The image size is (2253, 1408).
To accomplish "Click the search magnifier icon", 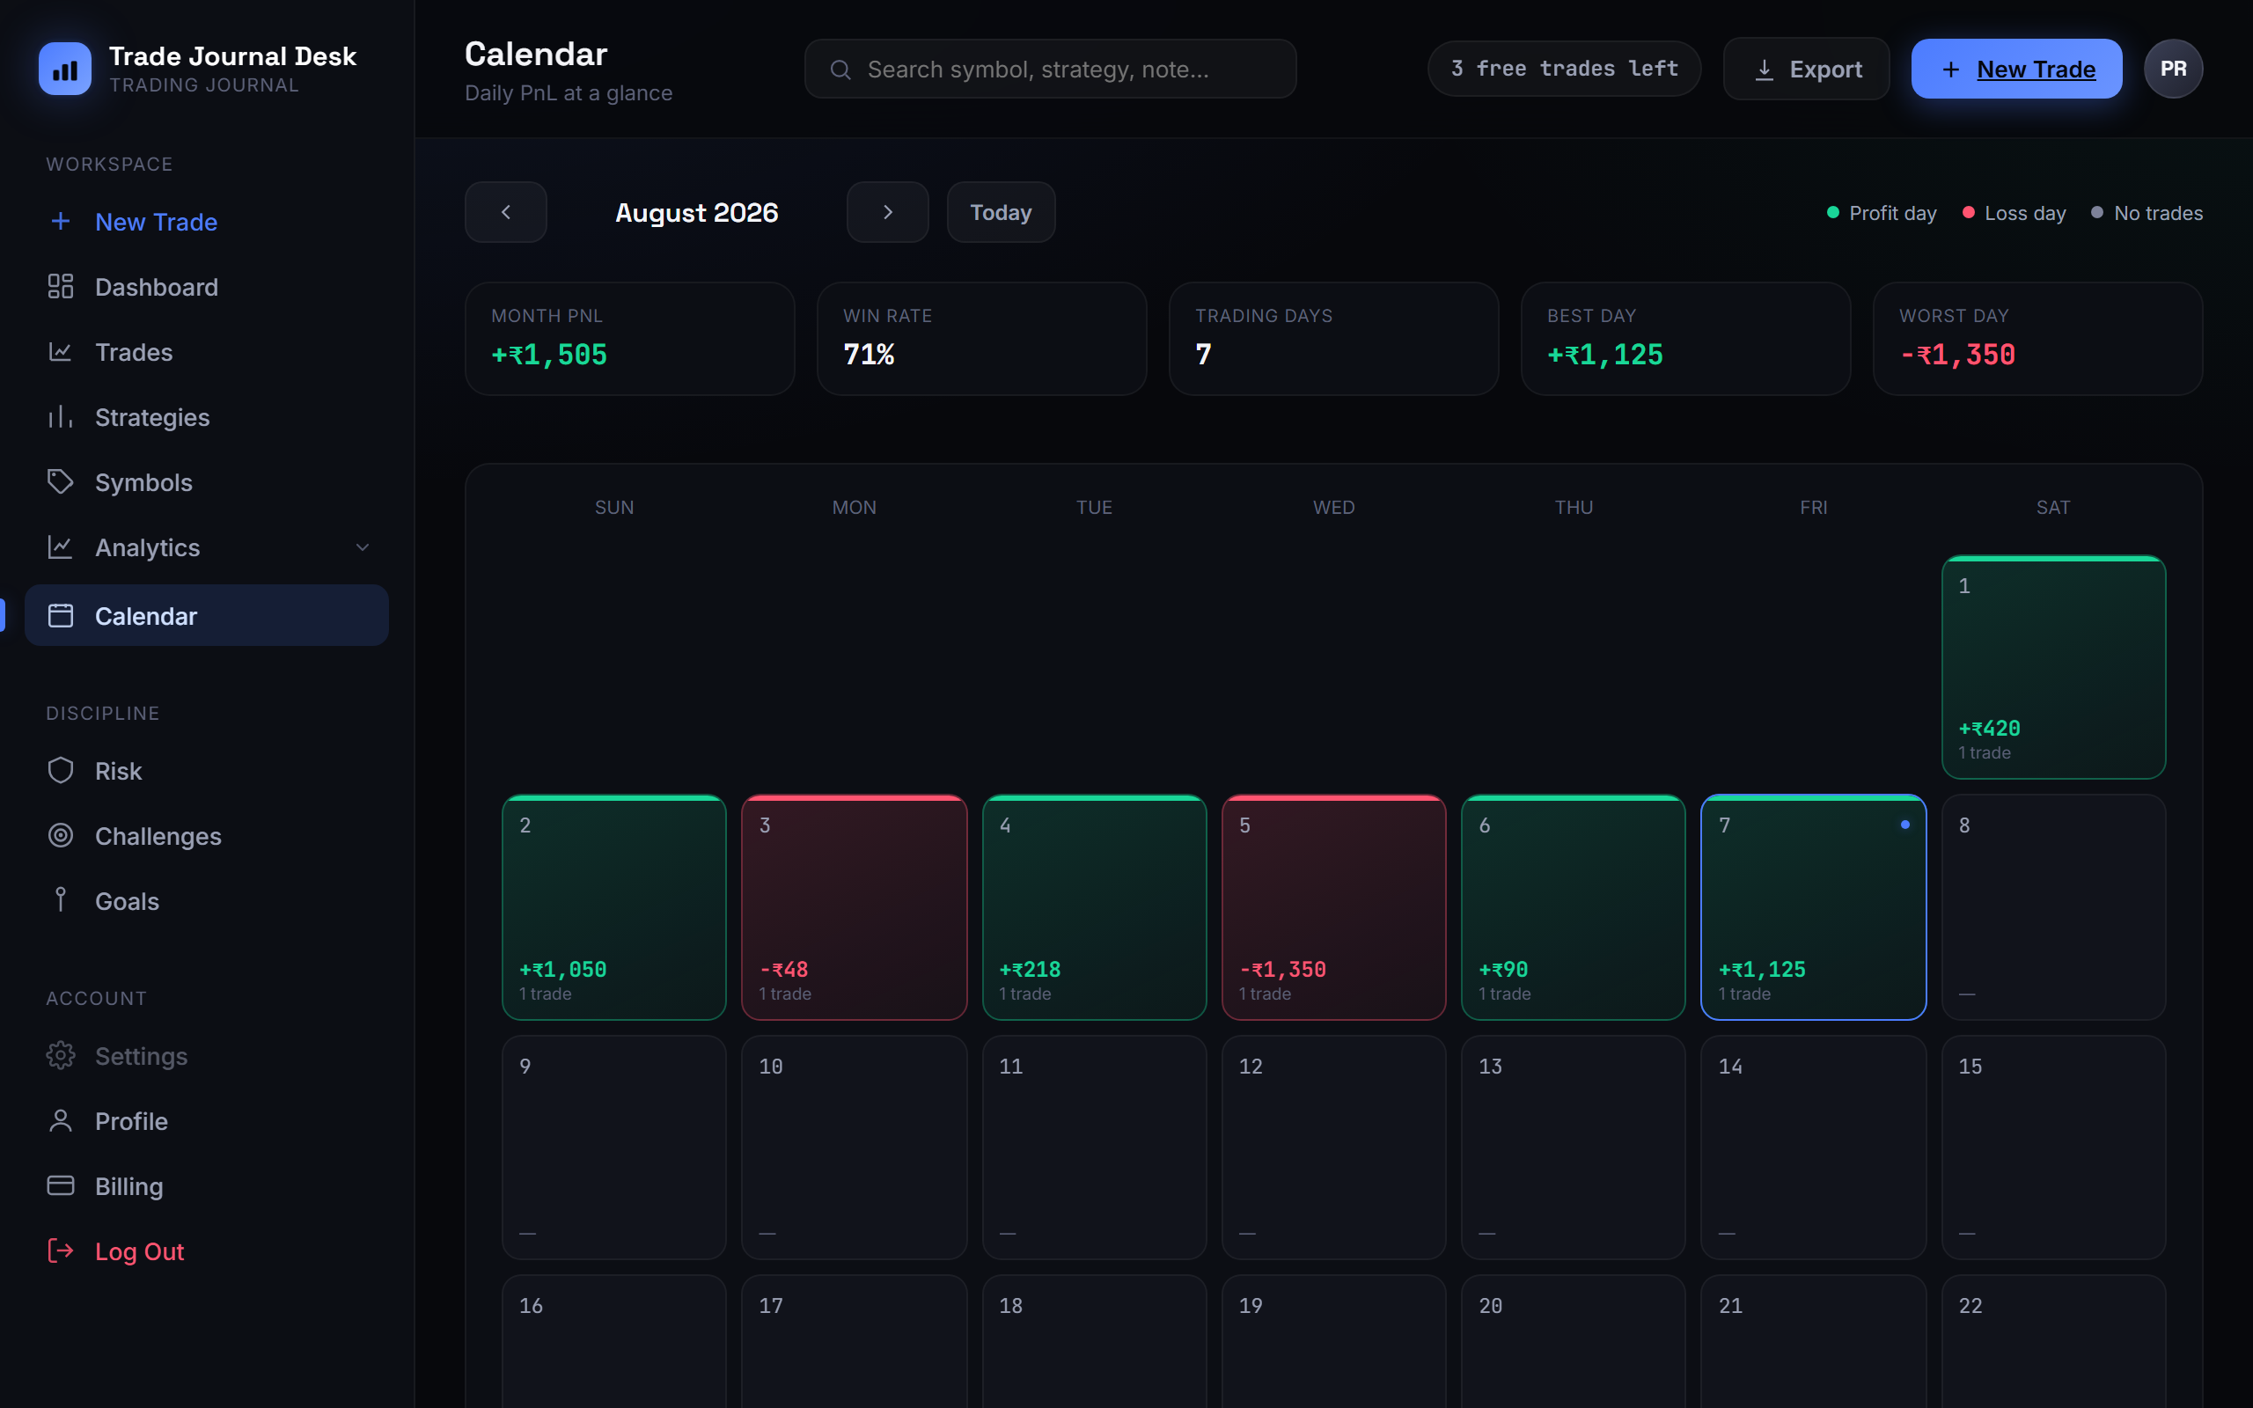I will (x=840, y=70).
